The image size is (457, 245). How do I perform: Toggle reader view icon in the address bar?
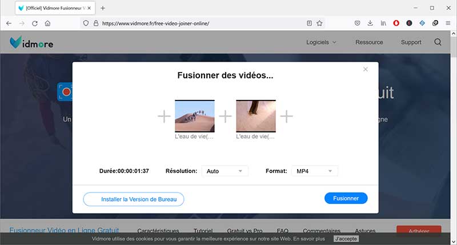click(x=309, y=23)
